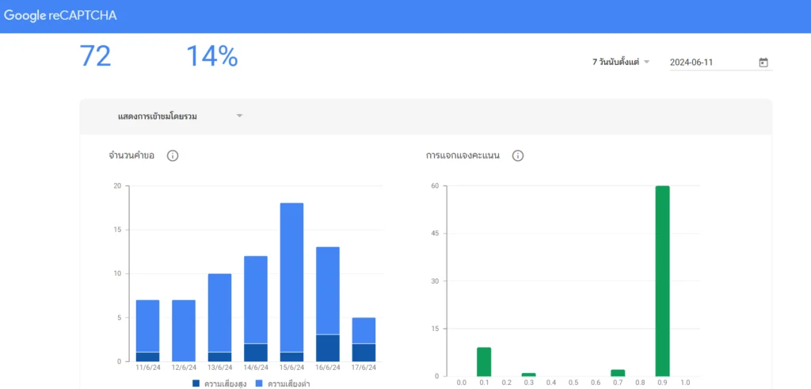Select the ความเสี่ยงสูง legend swatch

pos(196,383)
